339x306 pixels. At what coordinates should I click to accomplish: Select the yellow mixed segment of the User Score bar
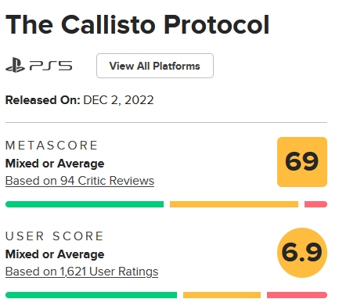coord(222,295)
